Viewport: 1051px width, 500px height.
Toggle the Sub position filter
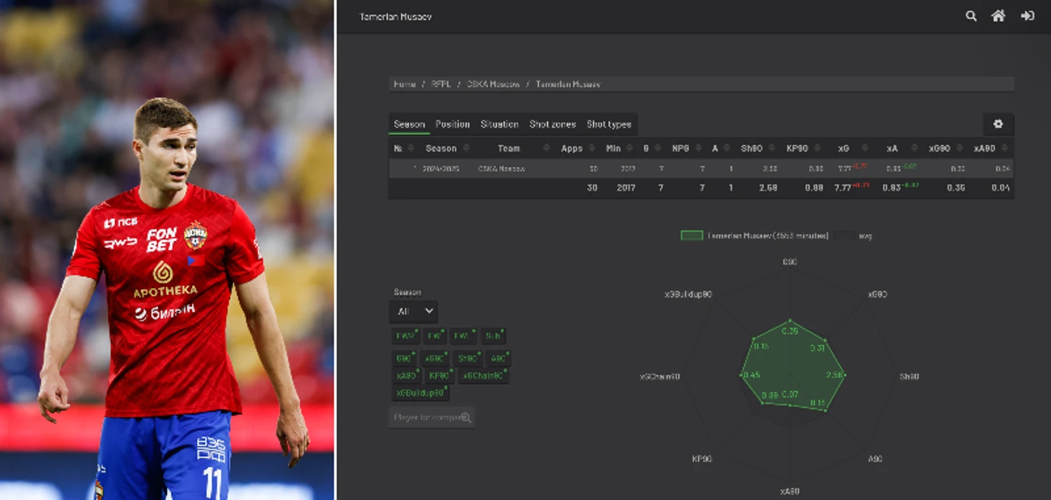coord(493,336)
